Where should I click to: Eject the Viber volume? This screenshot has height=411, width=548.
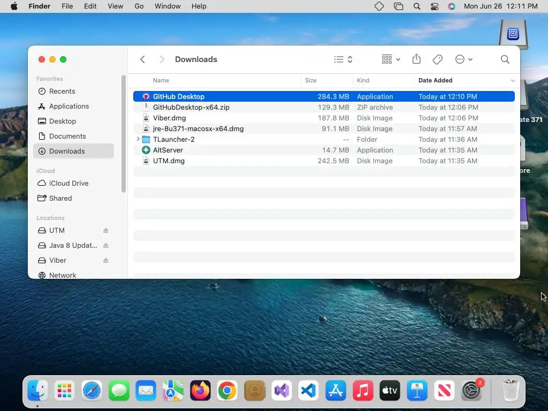106,261
